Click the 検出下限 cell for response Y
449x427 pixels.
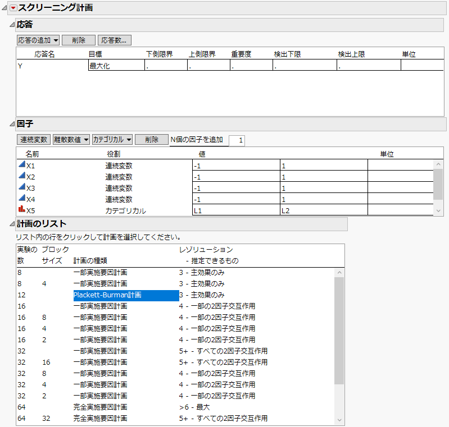pos(305,66)
